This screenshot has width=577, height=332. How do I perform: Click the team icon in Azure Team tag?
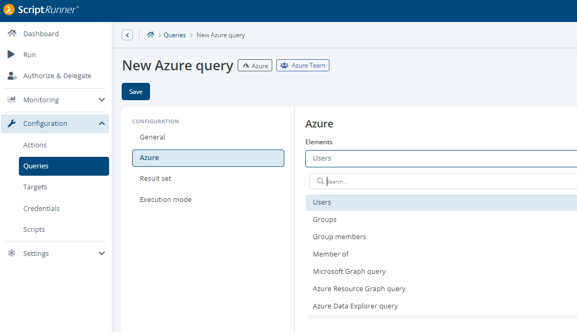pos(284,66)
